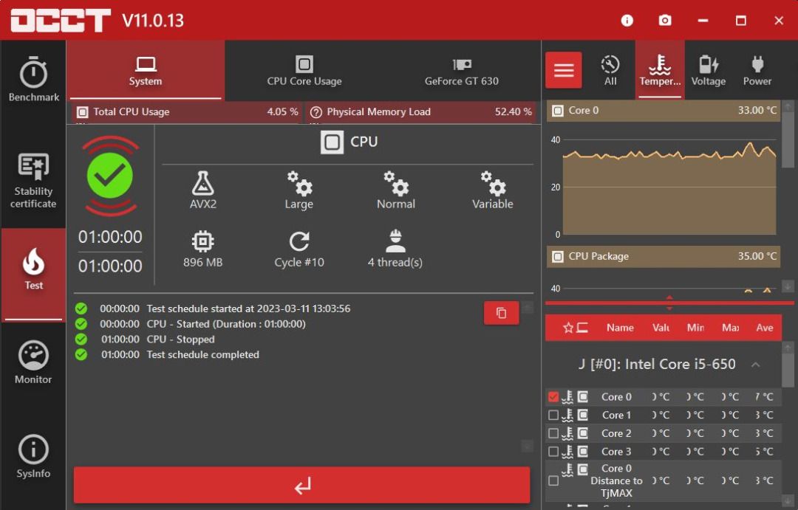Click the Physical Memory Load header
This screenshot has height=510, width=798.
click(x=420, y=112)
